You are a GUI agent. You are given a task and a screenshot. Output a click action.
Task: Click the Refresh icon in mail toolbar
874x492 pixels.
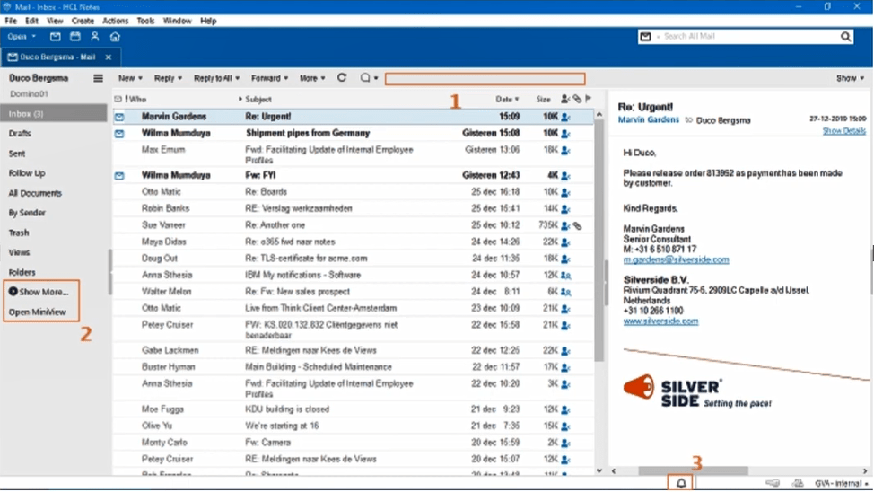[x=342, y=78]
